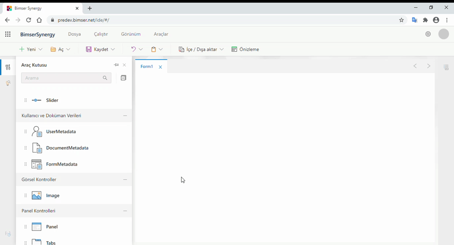The image size is (454, 245).
Task: Pick the FormMetadata control icon
Action: click(x=37, y=164)
